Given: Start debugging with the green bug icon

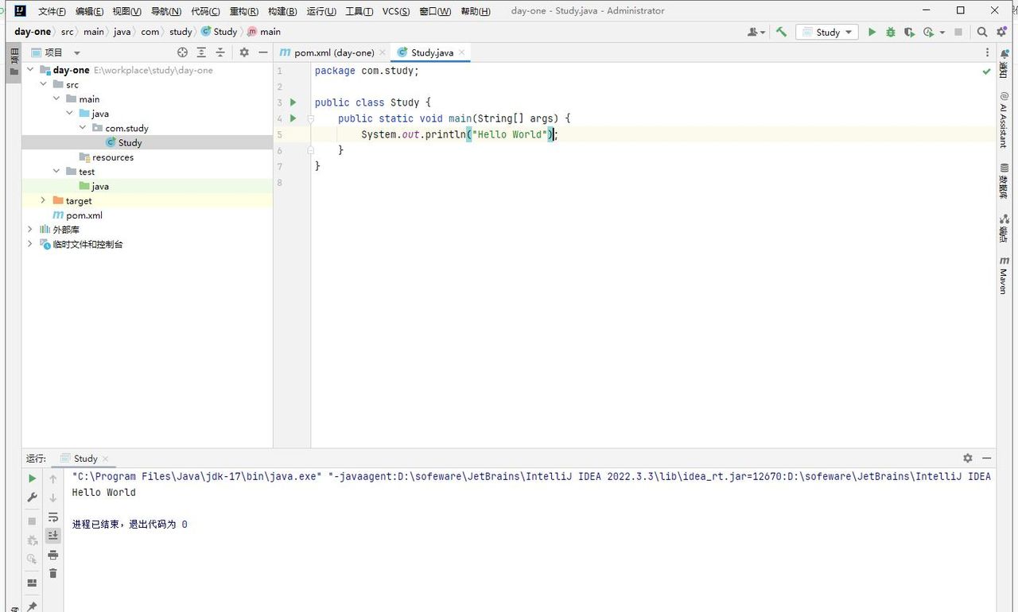Looking at the screenshot, I should point(890,32).
